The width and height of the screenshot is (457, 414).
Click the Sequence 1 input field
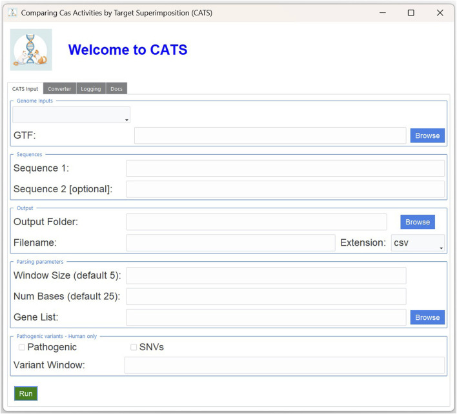(x=285, y=168)
